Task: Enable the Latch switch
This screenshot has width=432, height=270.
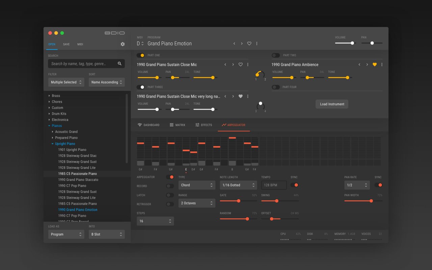Action: coord(170,195)
